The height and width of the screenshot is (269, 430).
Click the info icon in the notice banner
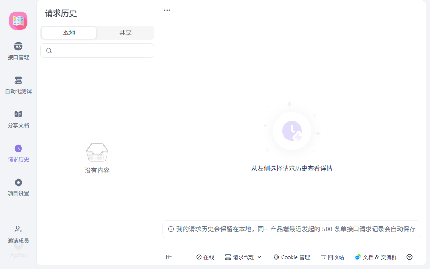coord(171,229)
